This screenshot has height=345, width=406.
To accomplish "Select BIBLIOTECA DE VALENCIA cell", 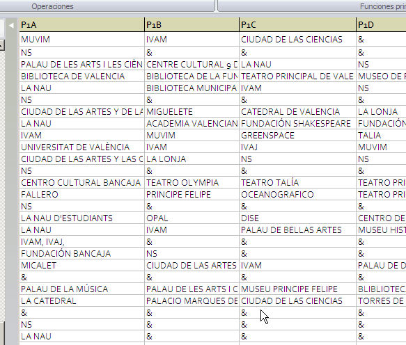I will 81,76.
